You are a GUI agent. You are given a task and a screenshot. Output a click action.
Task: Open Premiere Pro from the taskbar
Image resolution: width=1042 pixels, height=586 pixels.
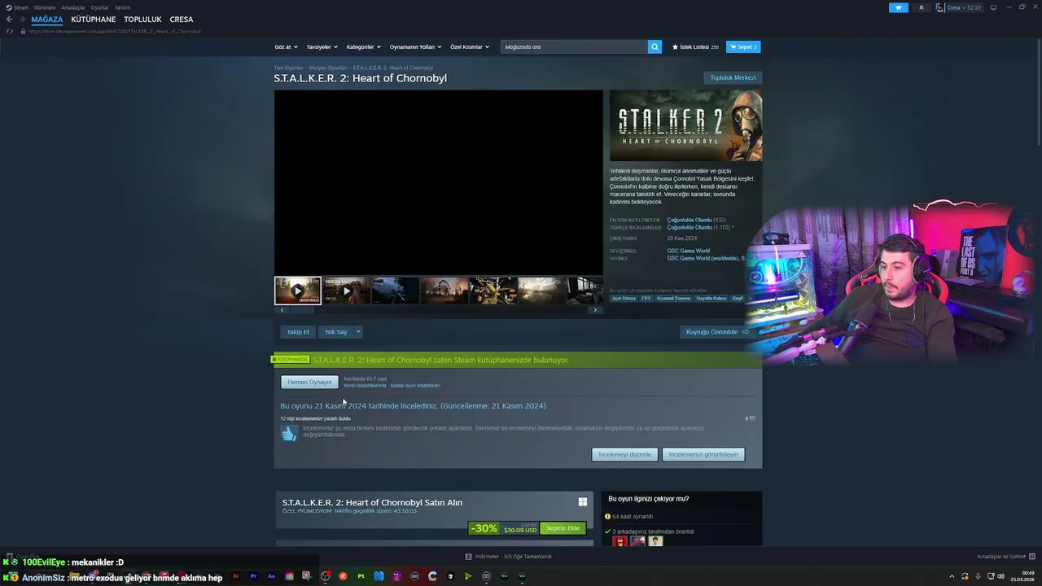click(254, 576)
